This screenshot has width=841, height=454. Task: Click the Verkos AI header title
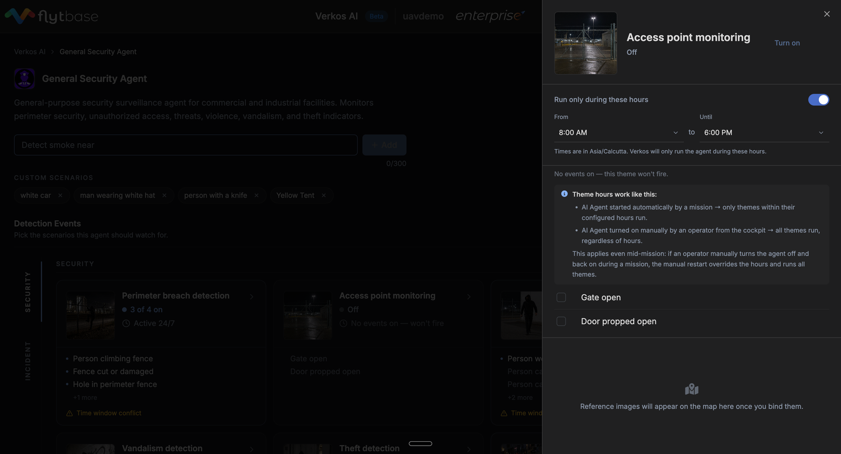[x=336, y=16]
